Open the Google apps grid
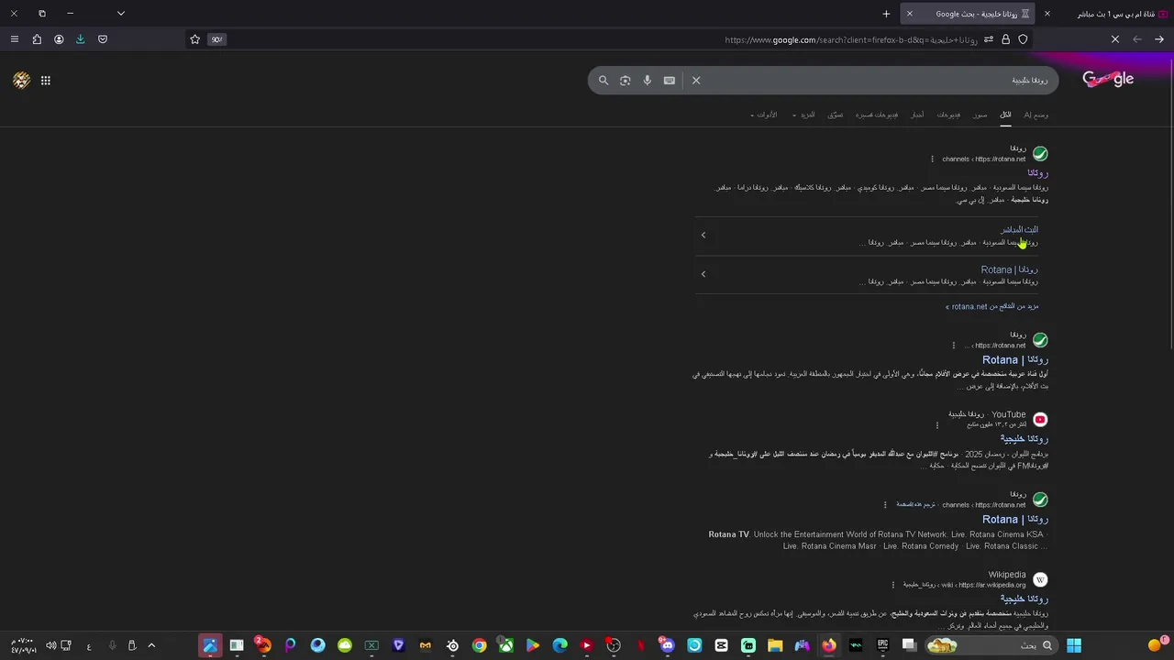1174x660 pixels. (x=46, y=81)
